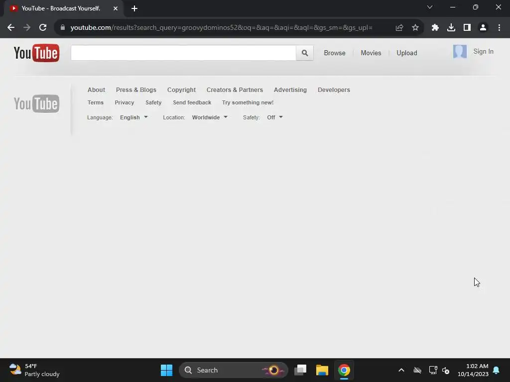The height and width of the screenshot is (382, 510).
Task: Click the Send feedback link
Action: pos(192,102)
